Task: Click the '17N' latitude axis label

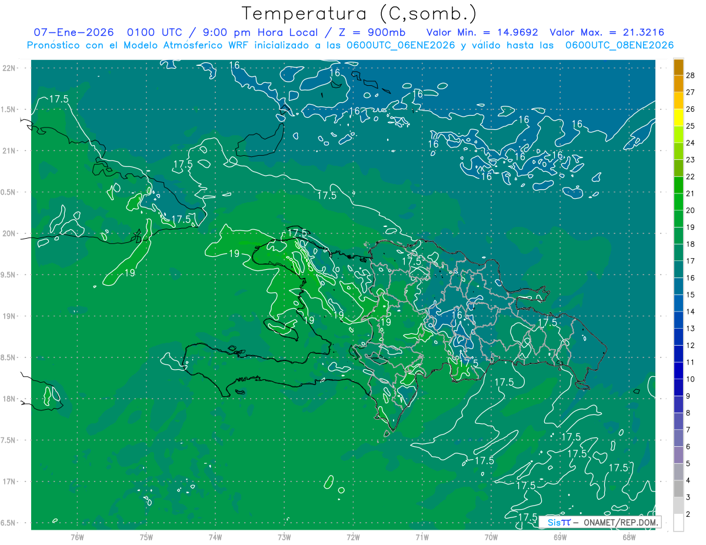Action: tap(9, 482)
